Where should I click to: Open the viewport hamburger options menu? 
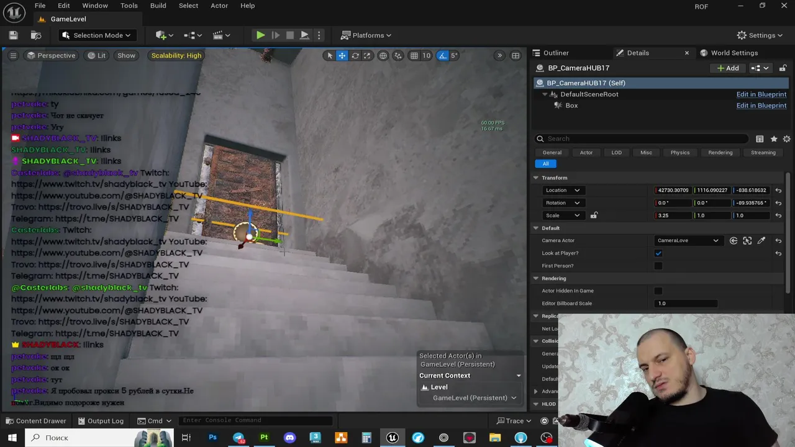(x=13, y=55)
